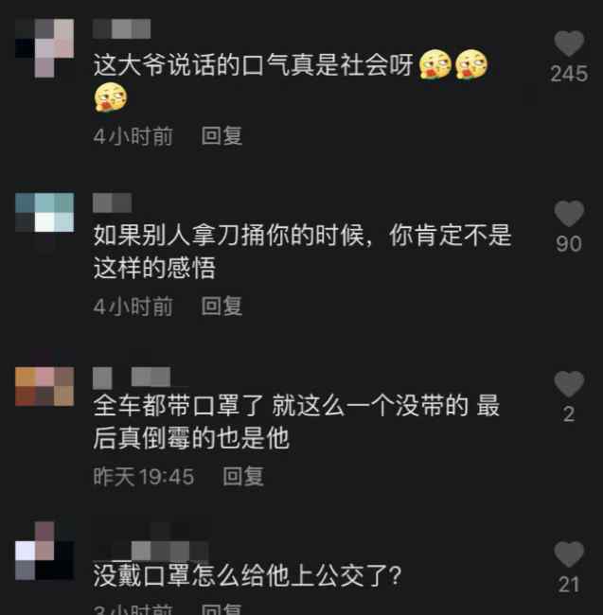Open avatar of the 这大爷说话 commenter

click(x=44, y=48)
